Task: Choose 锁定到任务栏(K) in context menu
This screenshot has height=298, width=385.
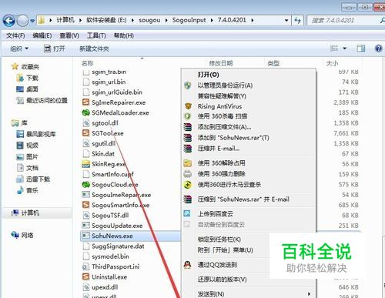Action: point(219,239)
